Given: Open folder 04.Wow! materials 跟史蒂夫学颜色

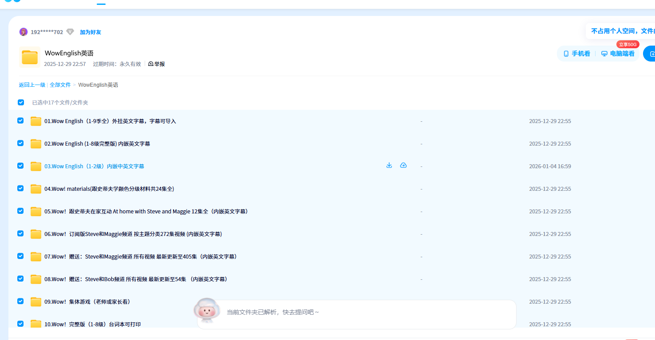Looking at the screenshot, I should coord(109,189).
